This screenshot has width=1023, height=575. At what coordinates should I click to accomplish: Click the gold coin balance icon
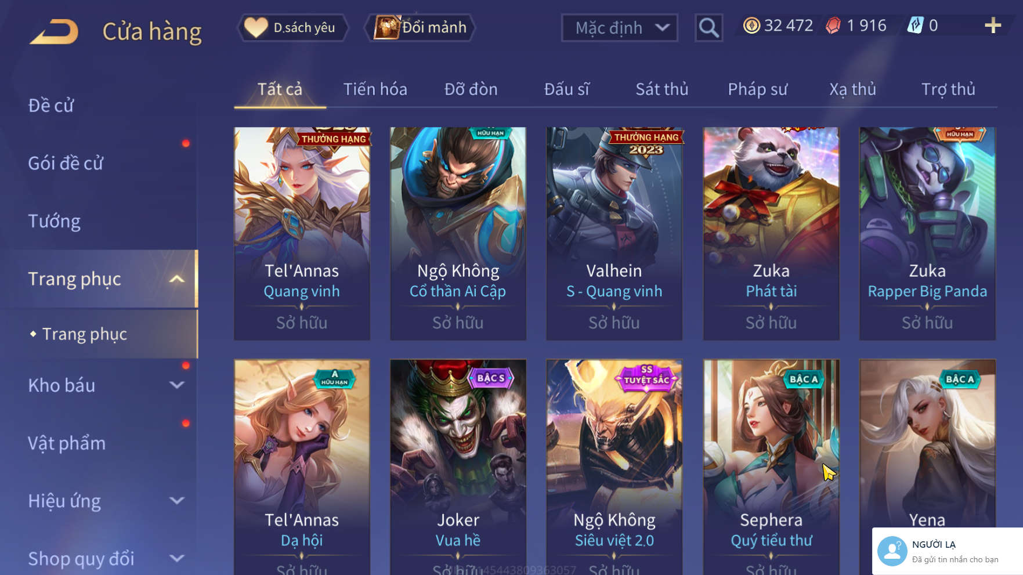[x=751, y=26]
